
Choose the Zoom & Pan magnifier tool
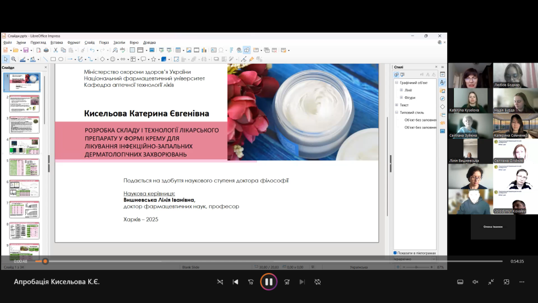pos(13,59)
